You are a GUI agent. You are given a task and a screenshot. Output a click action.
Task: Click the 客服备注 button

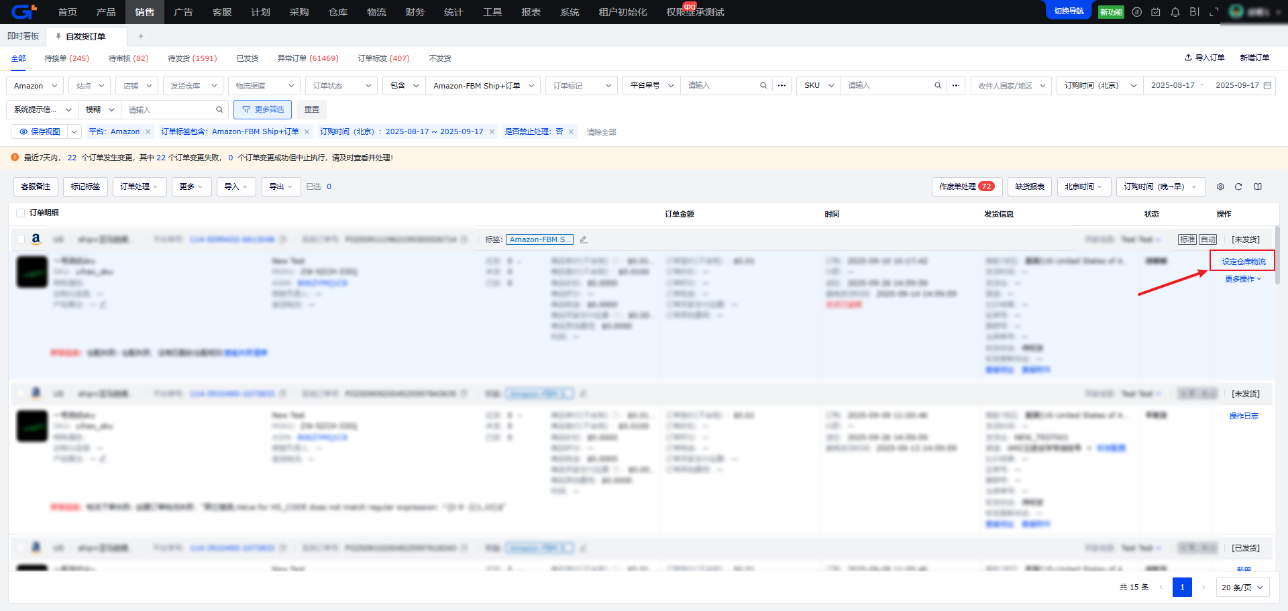pos(36,186)
